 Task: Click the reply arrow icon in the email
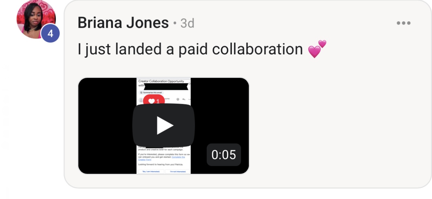coord(184,99)
